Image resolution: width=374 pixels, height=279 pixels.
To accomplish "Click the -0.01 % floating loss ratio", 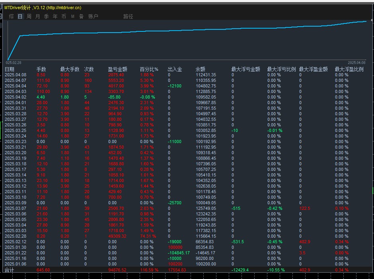I will click(275, 131).
